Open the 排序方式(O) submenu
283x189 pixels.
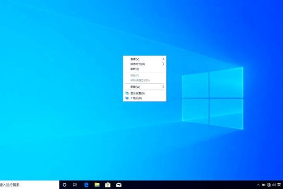point(145,64)
